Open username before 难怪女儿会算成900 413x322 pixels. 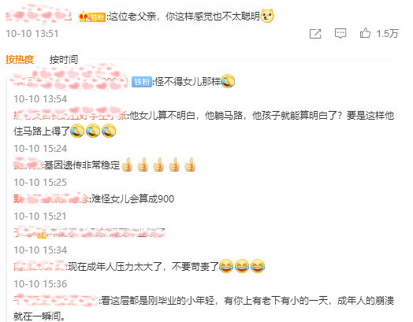(50, 199)
